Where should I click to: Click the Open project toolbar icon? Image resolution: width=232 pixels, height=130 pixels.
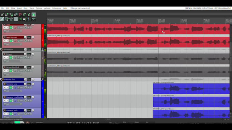(x=7, y=15)
